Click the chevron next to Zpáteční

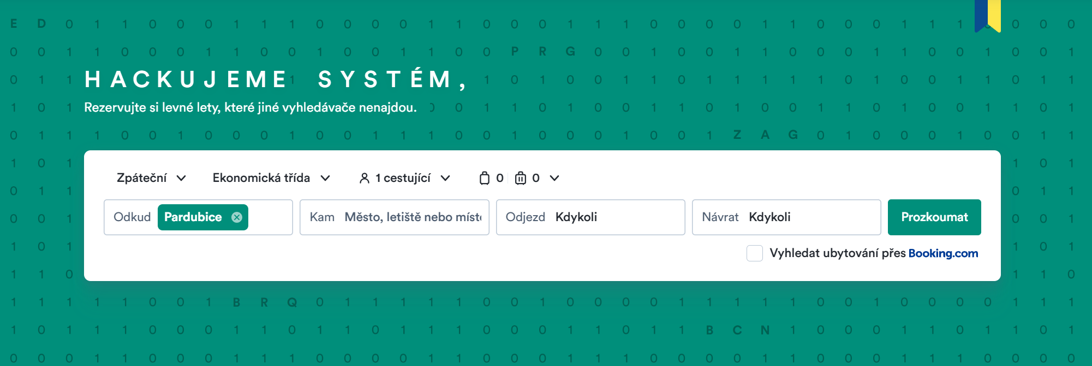point(182,179)
